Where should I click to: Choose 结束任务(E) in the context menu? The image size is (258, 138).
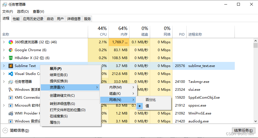pos(71,75)
